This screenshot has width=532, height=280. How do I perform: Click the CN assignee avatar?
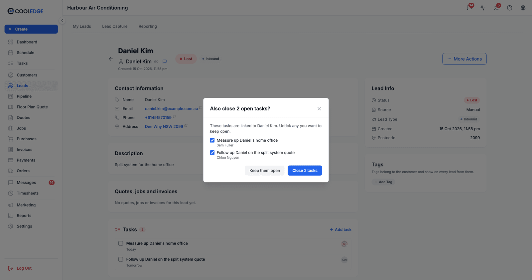pyautogui.click(x=344, y=260)
